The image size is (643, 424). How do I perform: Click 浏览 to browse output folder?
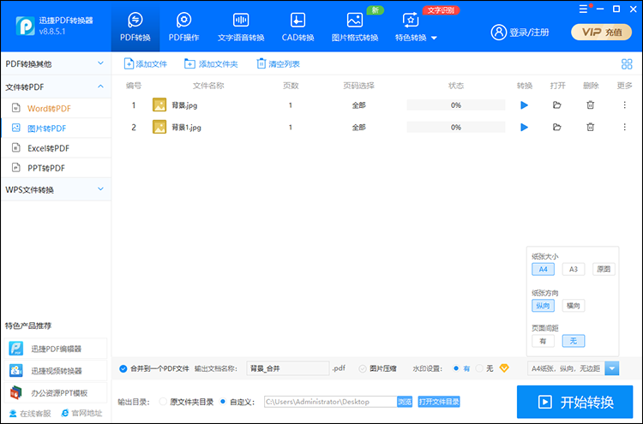tap(405, 401)
